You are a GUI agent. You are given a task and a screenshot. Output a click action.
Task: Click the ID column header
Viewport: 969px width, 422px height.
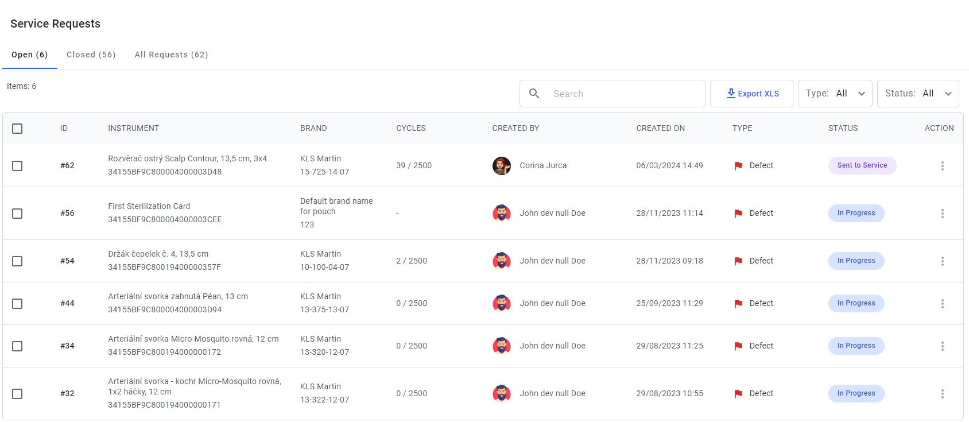[64, 128]
